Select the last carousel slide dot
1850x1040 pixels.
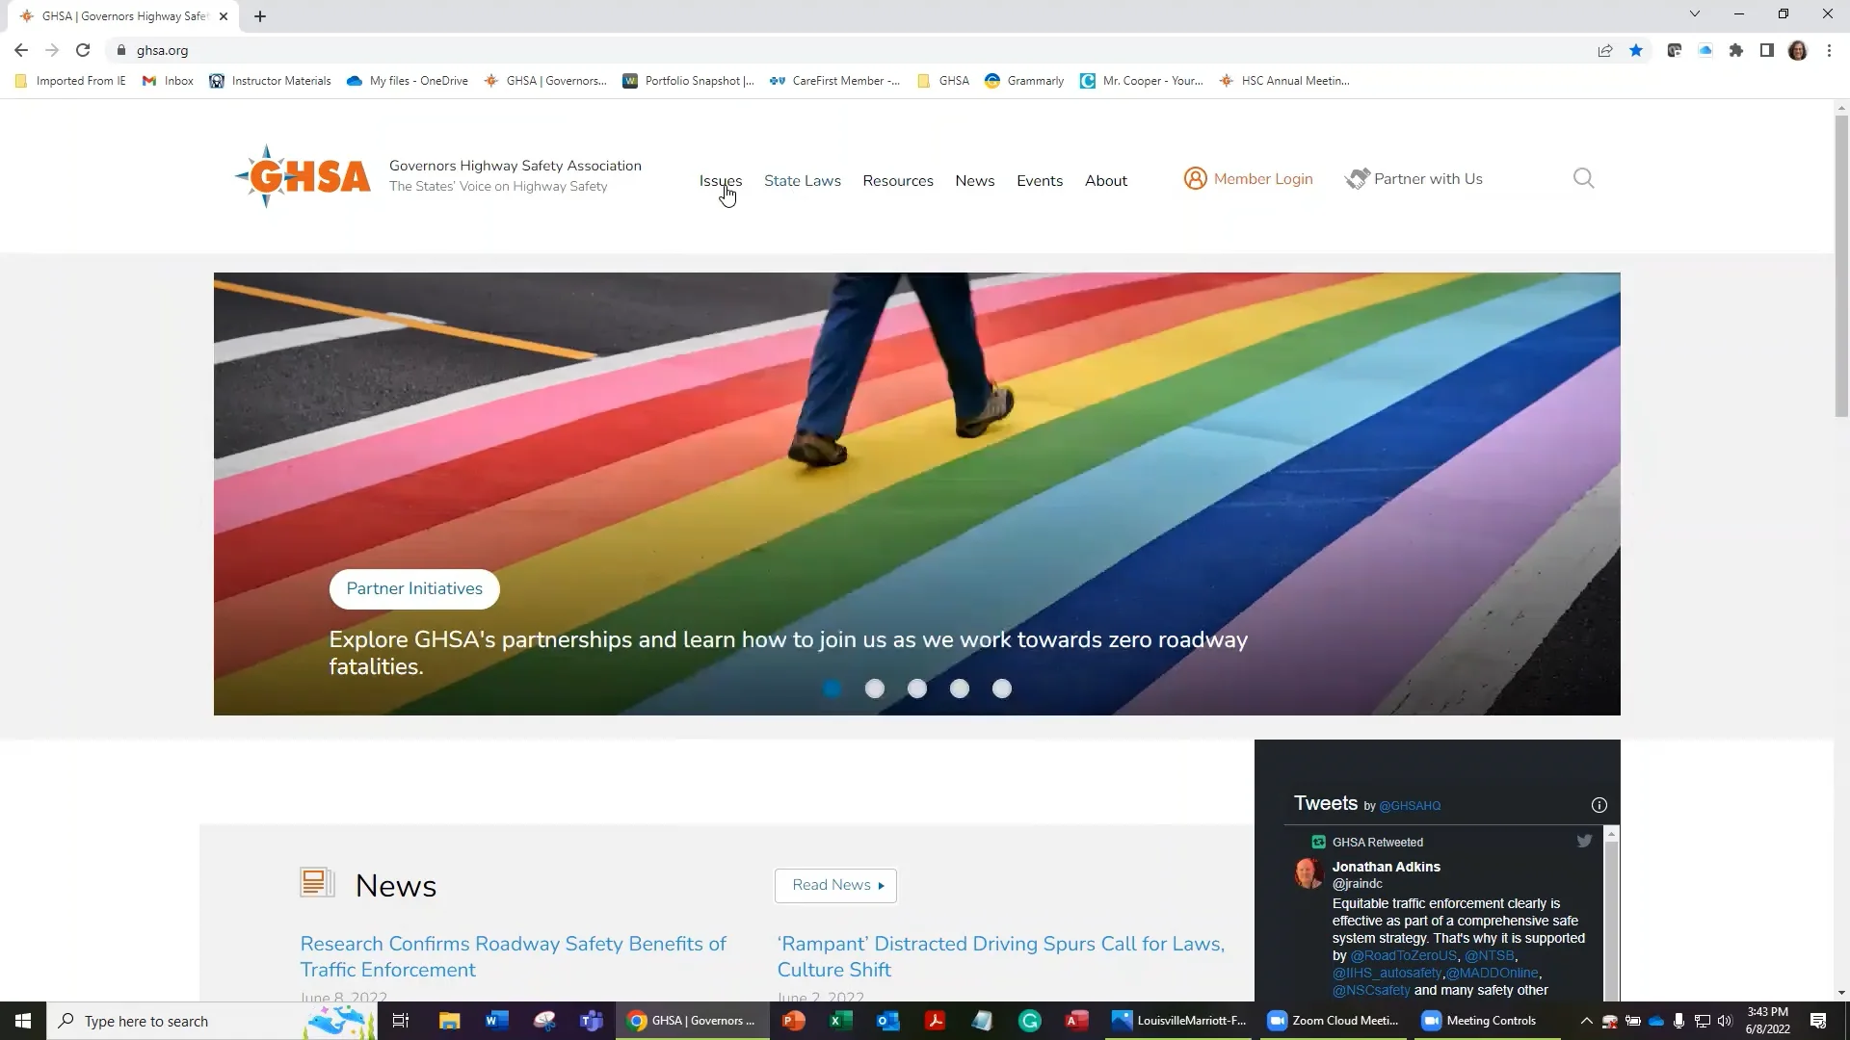tap(1002, 689)
